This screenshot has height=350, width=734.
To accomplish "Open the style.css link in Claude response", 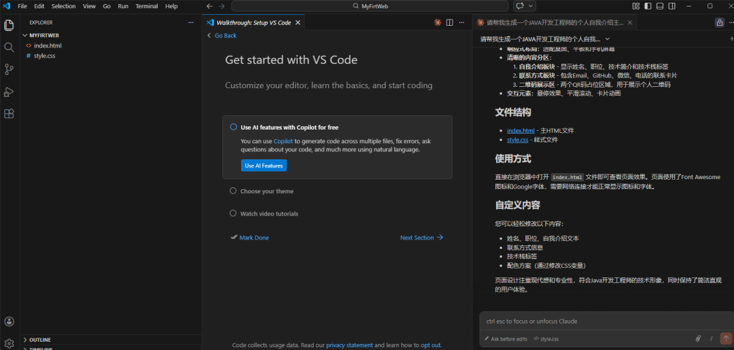I will tap(519, 140).
